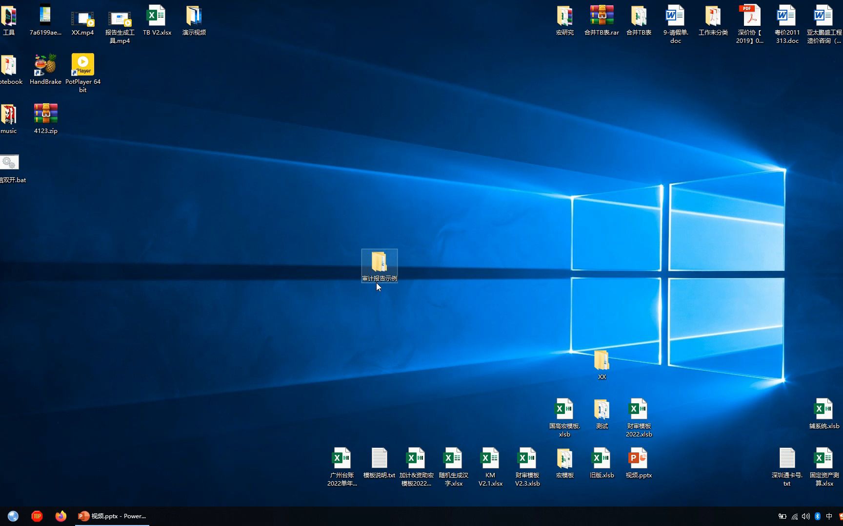Launch Firefox from the taskbar
Image resolution: width=843 pixels, height=526 pixels.
(x=60, y=516)
